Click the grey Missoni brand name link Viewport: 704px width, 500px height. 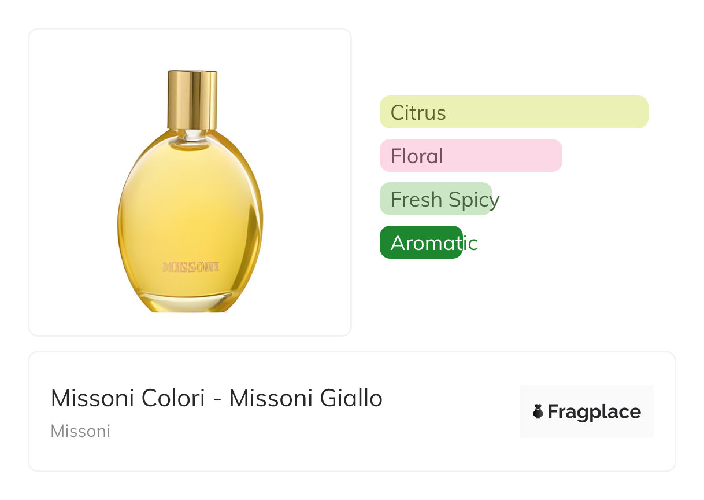point(80,431)
